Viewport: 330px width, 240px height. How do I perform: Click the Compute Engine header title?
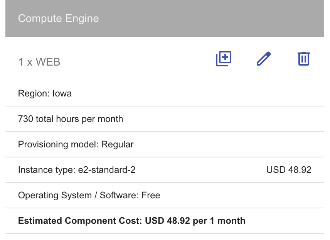coord(58,19)
